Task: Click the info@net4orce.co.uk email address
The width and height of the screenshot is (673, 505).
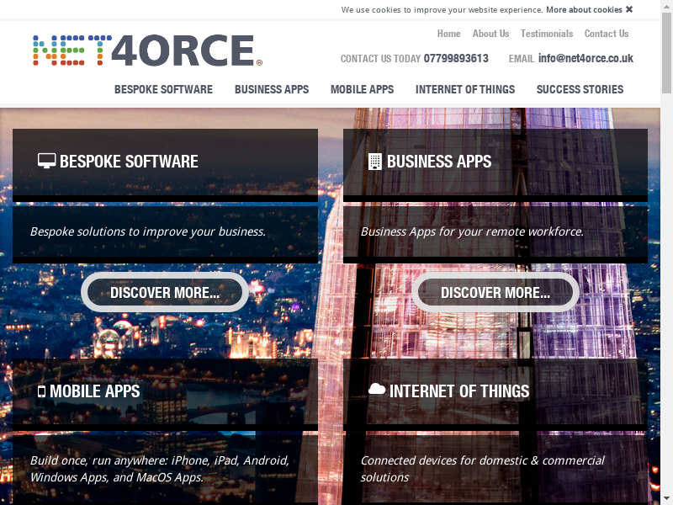Action: (586, 59)
